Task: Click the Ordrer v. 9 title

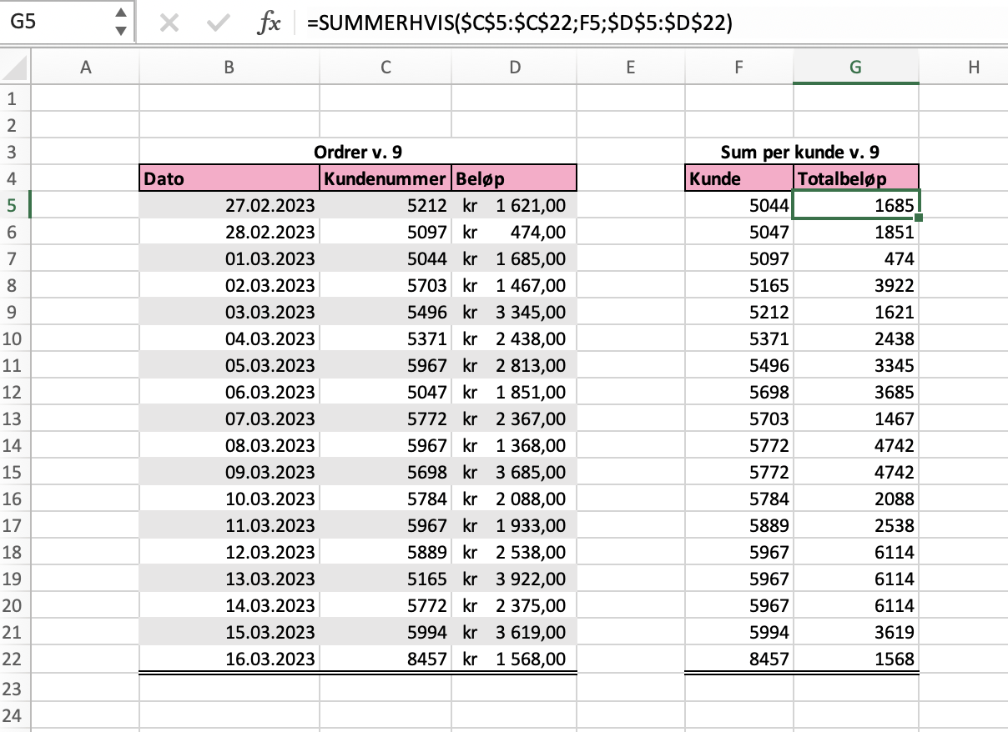Action: point(358,152)
